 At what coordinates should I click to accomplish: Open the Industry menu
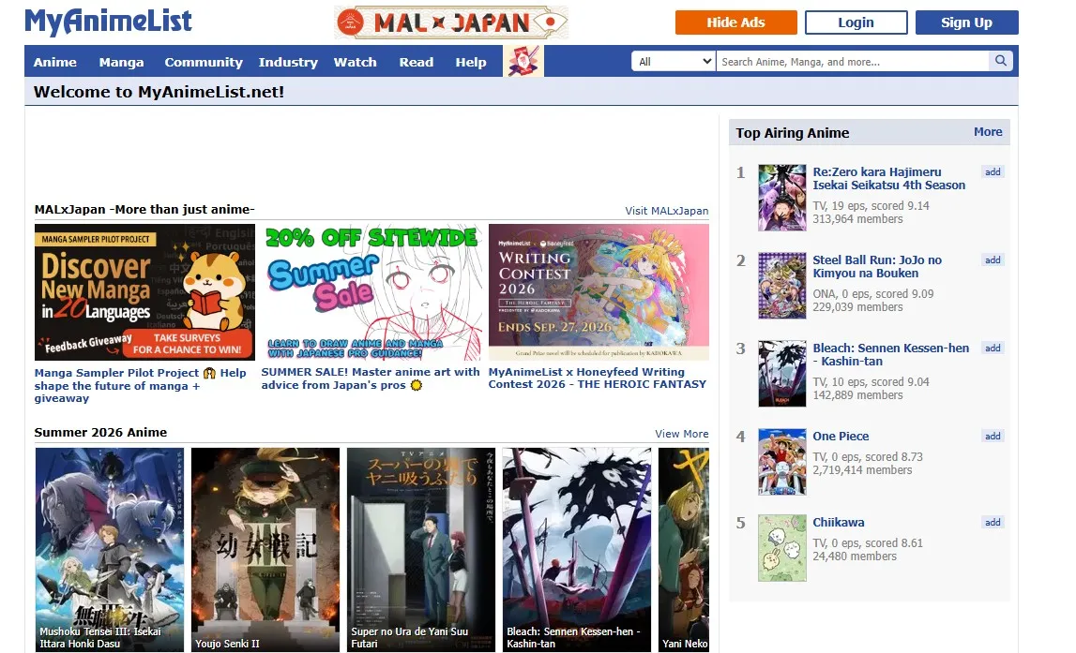288,62
